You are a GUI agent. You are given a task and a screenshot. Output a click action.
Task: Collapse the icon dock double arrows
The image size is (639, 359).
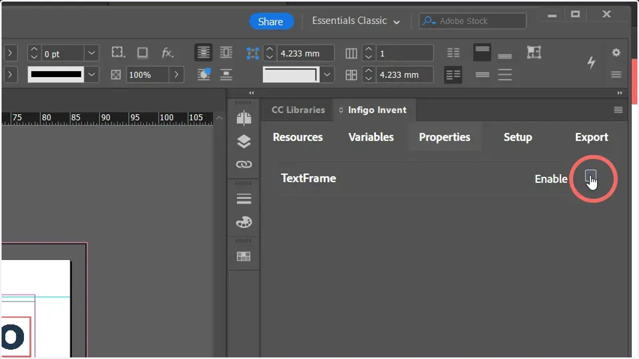(x=251, y=93)
